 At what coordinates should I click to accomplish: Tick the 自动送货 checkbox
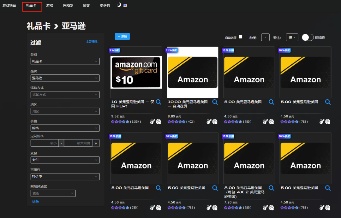(x=240, y=37)
